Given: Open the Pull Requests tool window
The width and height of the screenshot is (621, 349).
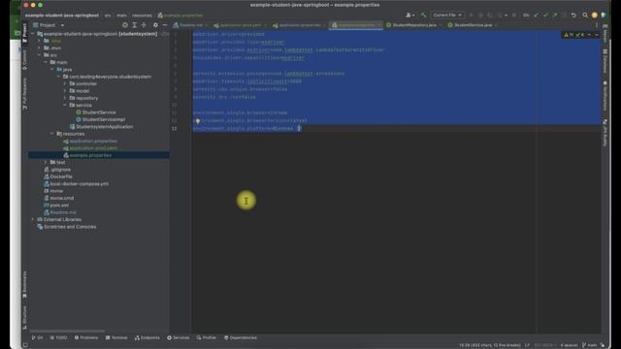Looking at the screenshot, I should [x=25, y=94].
